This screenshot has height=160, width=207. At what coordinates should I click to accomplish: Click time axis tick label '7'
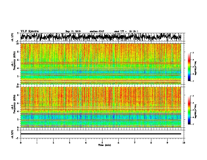135,142
